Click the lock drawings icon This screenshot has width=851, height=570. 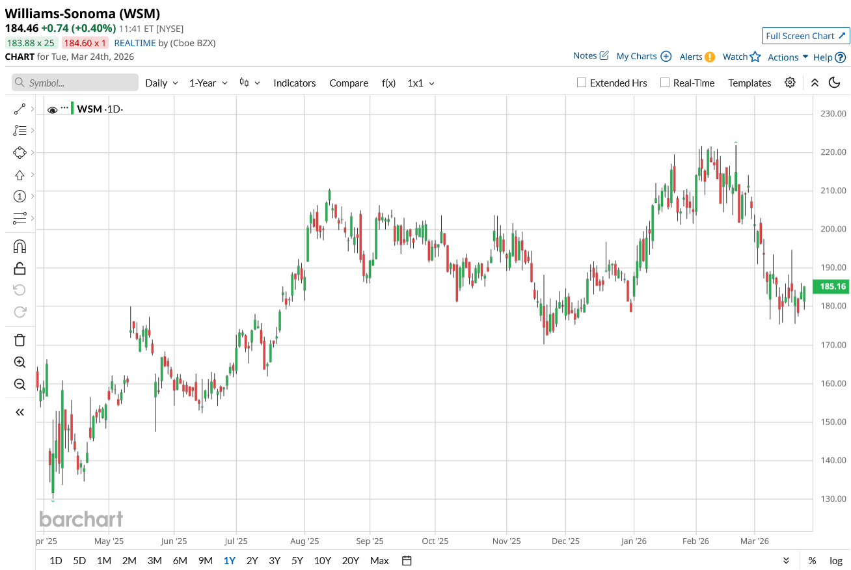(20, 268)
